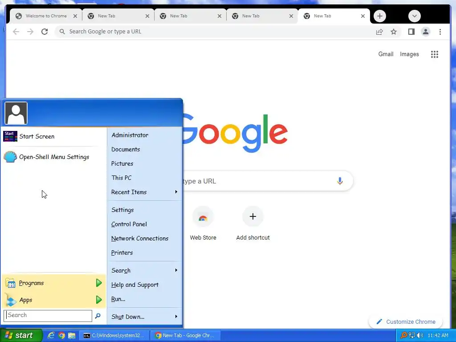Viewport: 456px width, 342px height.
Task: Open the Chrome profile avatar
Action: pyautogui.click(x=425, y=32)
